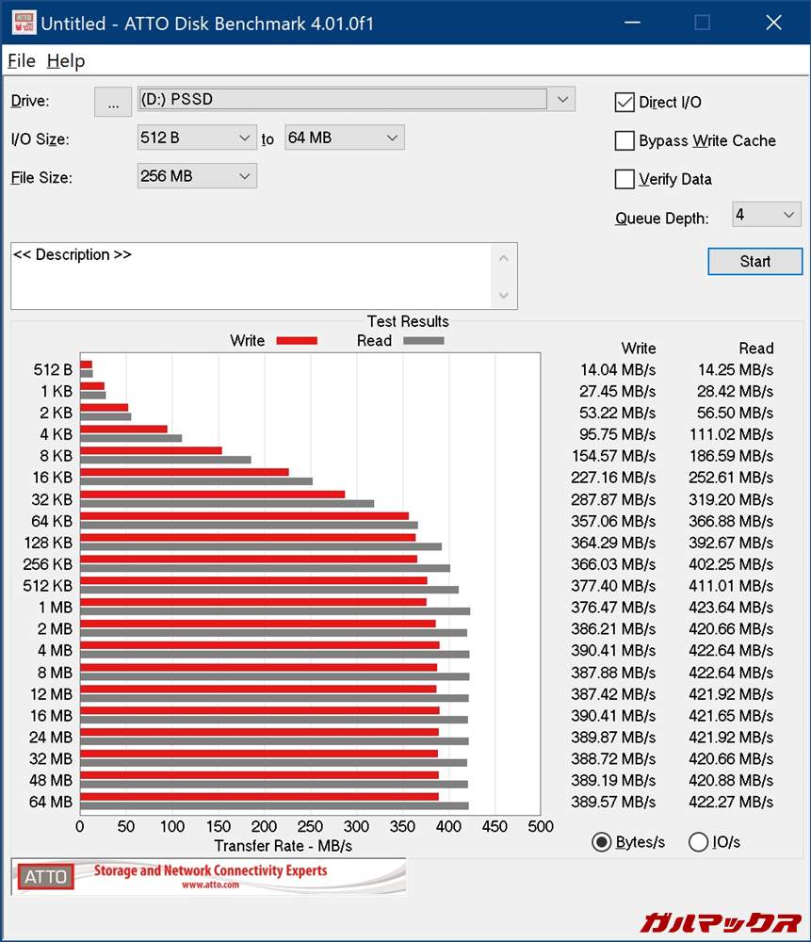The image size is (811, 942).
Task: Select the IO/s radio button
Action: [x=698, y=842]
